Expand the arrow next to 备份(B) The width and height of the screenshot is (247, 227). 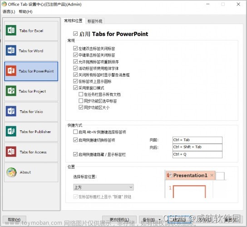pyautogui.click(x=159, y=220)
